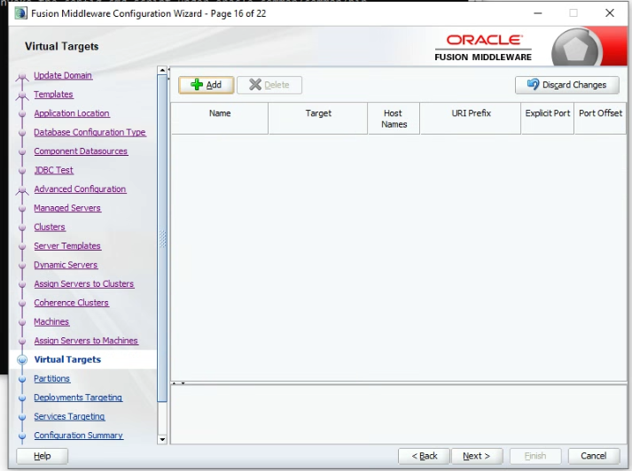This screenshot has width=632, height=471.
Task: Click the navigation pane scroll up arrow
Action: click(x=162, y=70)
